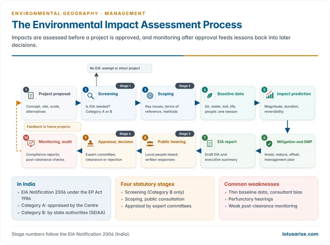Click 'Scoping, public consultation' bullet
Viewport: 330px width, 245px height.
click(x=154, y=199)
